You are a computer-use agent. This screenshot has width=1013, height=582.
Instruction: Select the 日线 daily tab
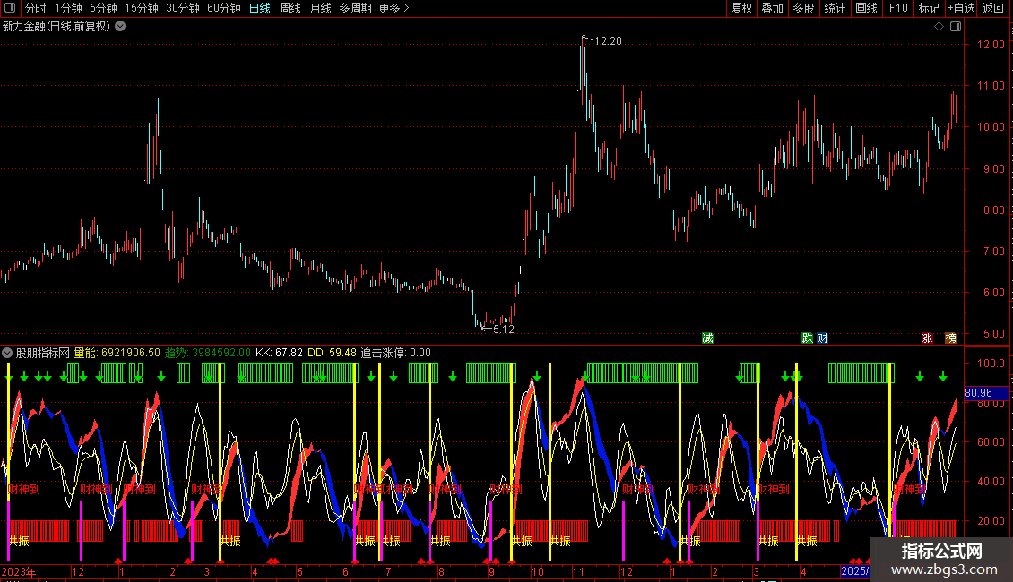[x=260, y=8]
